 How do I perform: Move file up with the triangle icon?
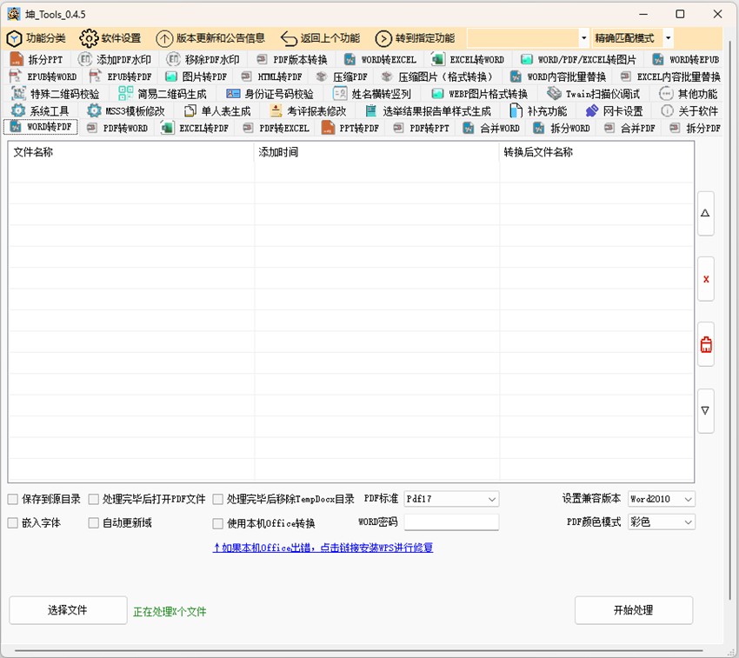[705, 214]
